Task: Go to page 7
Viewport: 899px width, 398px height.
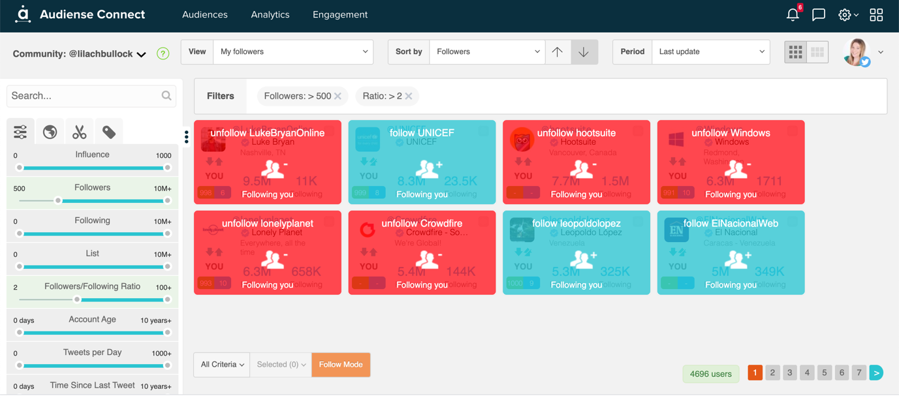Action: [x=859, y=373]
